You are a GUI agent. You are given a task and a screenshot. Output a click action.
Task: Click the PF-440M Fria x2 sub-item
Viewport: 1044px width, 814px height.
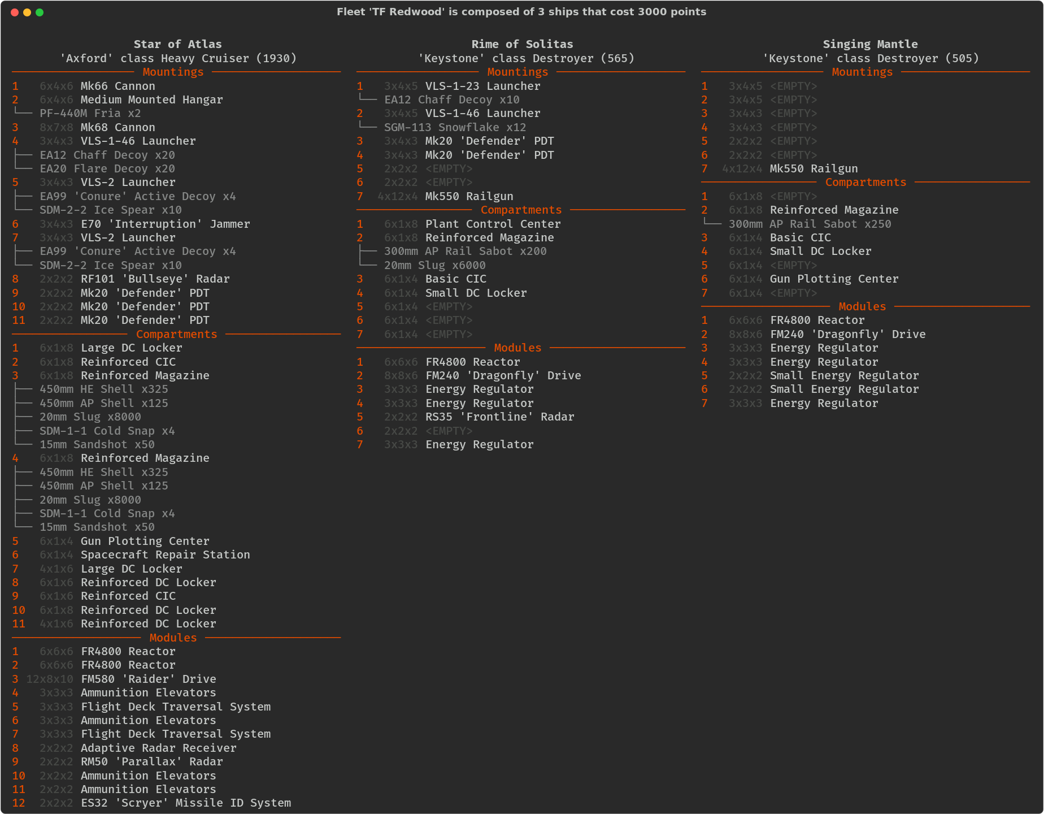(90, 113)
